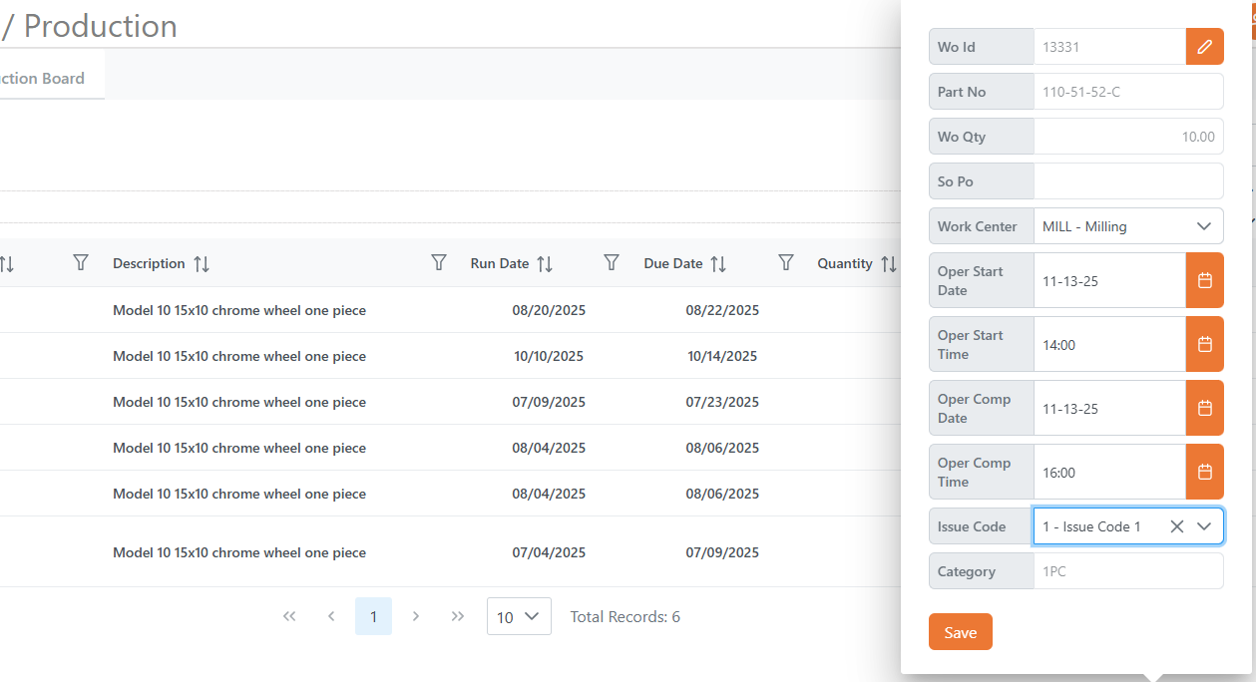Open picker icon for Oper Start Time

pos(1204,345)
